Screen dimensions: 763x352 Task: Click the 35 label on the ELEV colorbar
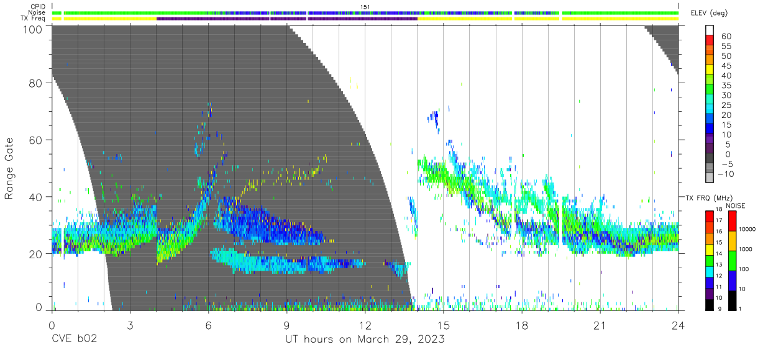click(x=726, y=86)
